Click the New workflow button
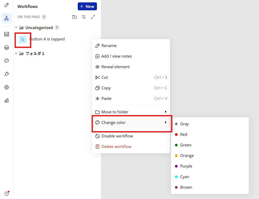 [x=87, y=6]
